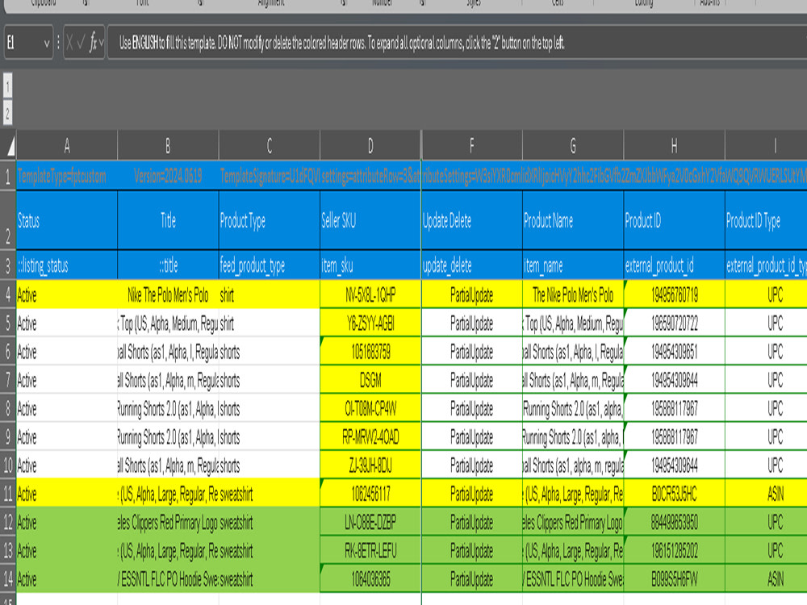
Task: Click SKU cell RK-8ETR-LEFU
Action: (x=370, y=550)
